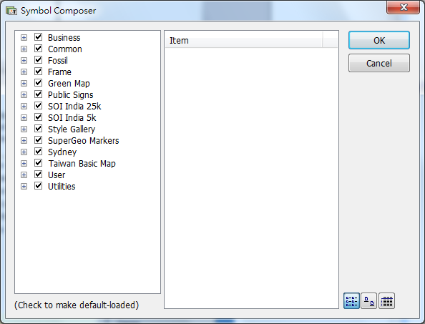The width and height of the screenshot is (425, 324).
Task: Expand the Style Gallery node
Action: click(24, 129)
